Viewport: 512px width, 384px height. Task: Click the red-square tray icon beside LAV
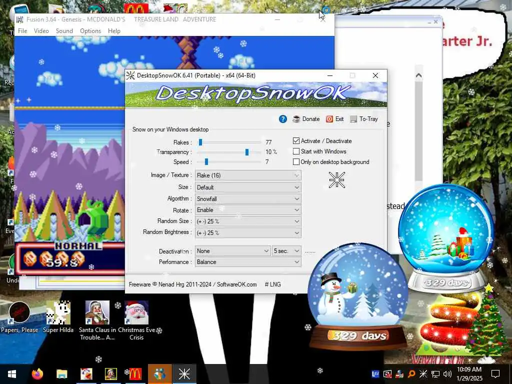pos(387,374)
